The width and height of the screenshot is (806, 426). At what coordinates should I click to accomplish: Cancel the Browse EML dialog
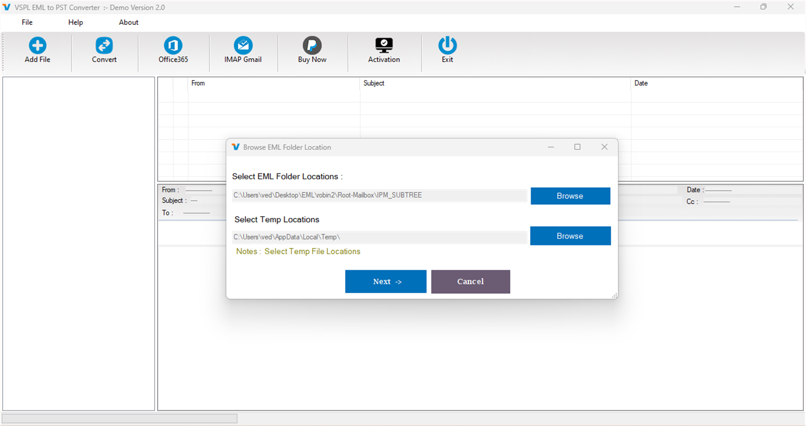470,281
